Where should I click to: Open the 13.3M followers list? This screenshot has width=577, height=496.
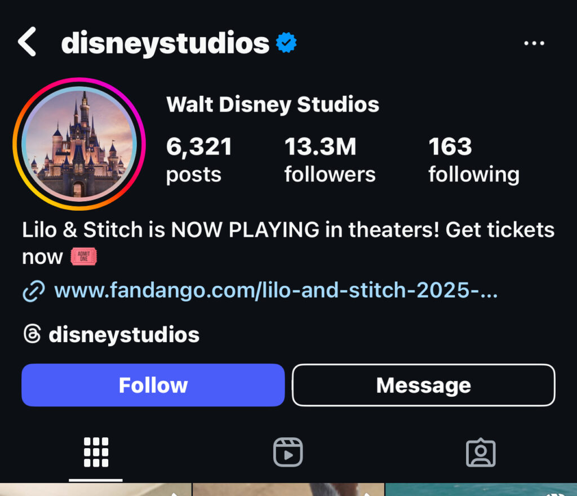point(330,160)
